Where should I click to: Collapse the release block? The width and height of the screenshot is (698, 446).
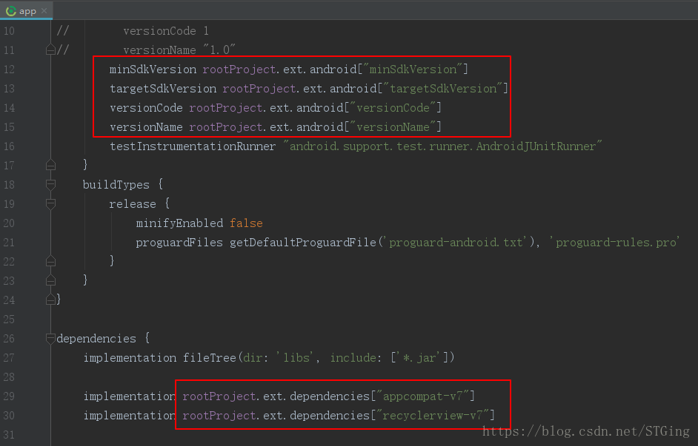click(x=50, y=204)
